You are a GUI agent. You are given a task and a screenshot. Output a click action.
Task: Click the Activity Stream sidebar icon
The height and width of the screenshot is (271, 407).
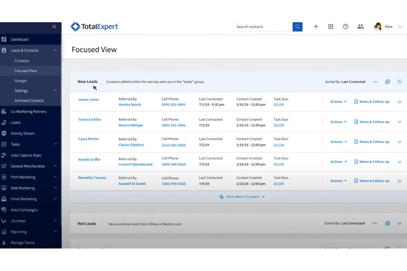pyautogui.click(x=4, y=133)
